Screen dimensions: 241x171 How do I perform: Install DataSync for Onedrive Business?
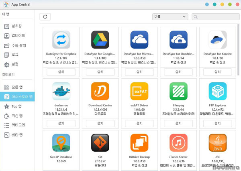point(178,72)
